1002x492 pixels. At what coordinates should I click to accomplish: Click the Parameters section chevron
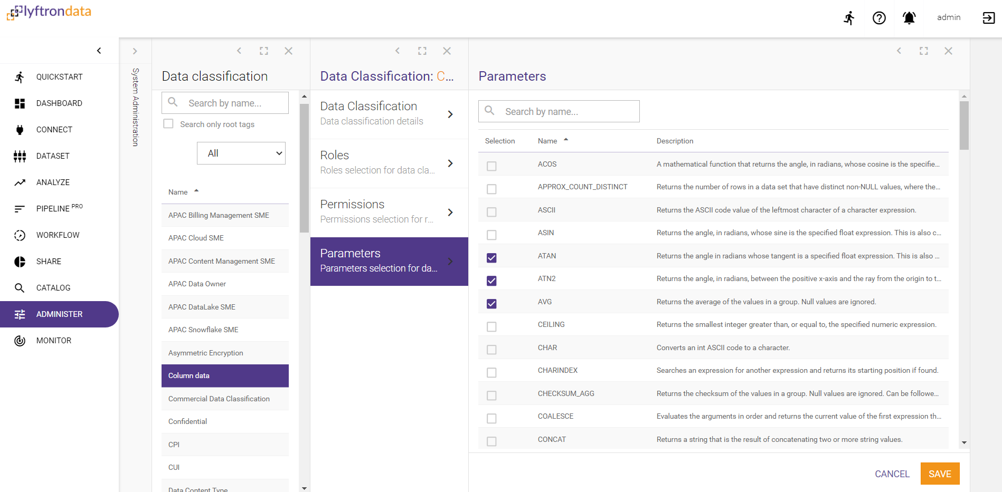[x=450, y=261]
